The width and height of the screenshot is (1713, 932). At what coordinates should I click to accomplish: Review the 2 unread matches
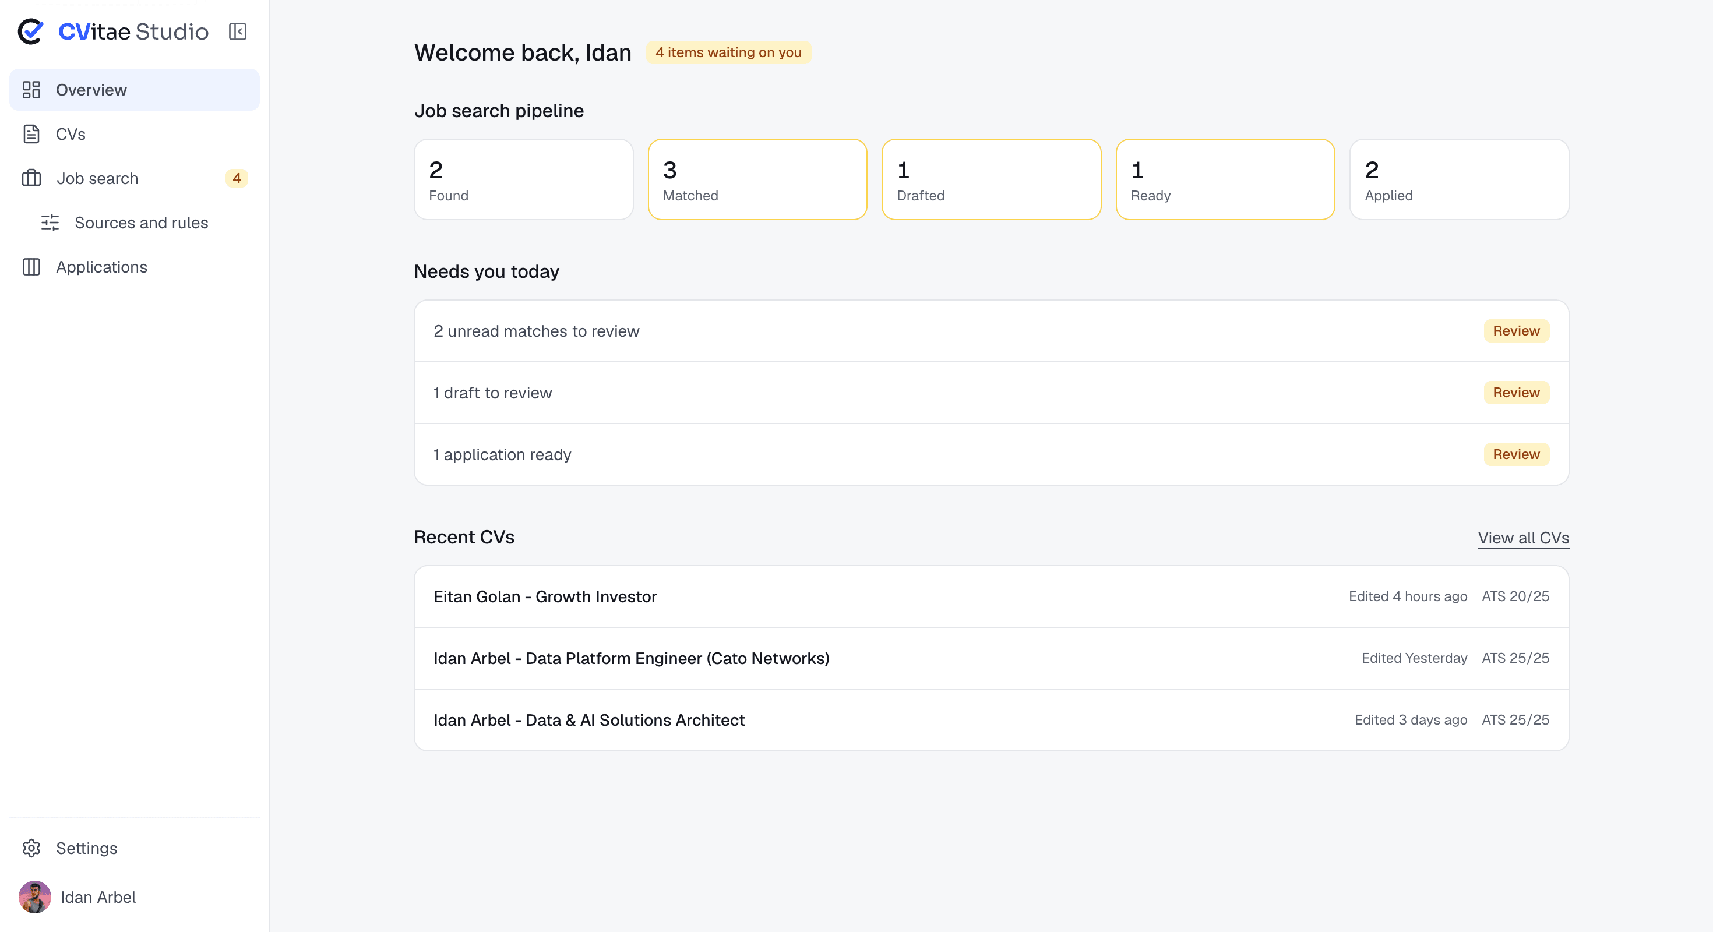click(x=1516, y=331)
